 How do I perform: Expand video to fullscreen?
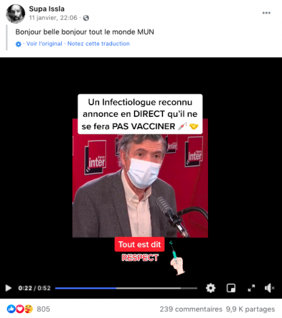click(x=251, y=288)
